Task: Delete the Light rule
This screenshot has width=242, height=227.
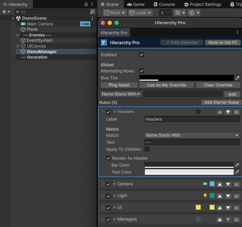Action: (x=236, y=196)
